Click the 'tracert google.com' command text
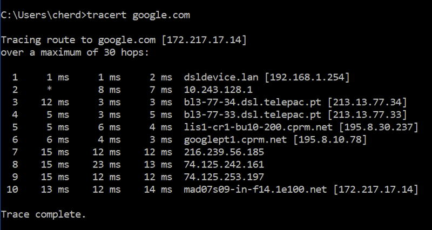Viewport: 432px width, 230px height. tap(138, 15)
